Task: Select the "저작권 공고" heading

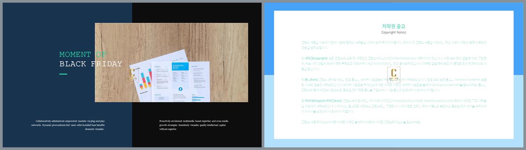Action: pyautogui.click(x=394, y=26)
